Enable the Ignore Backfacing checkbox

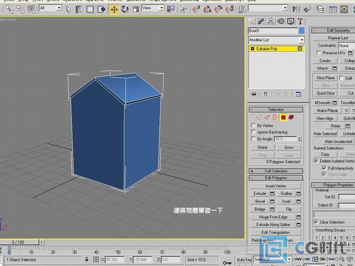(x=253, y=132)
